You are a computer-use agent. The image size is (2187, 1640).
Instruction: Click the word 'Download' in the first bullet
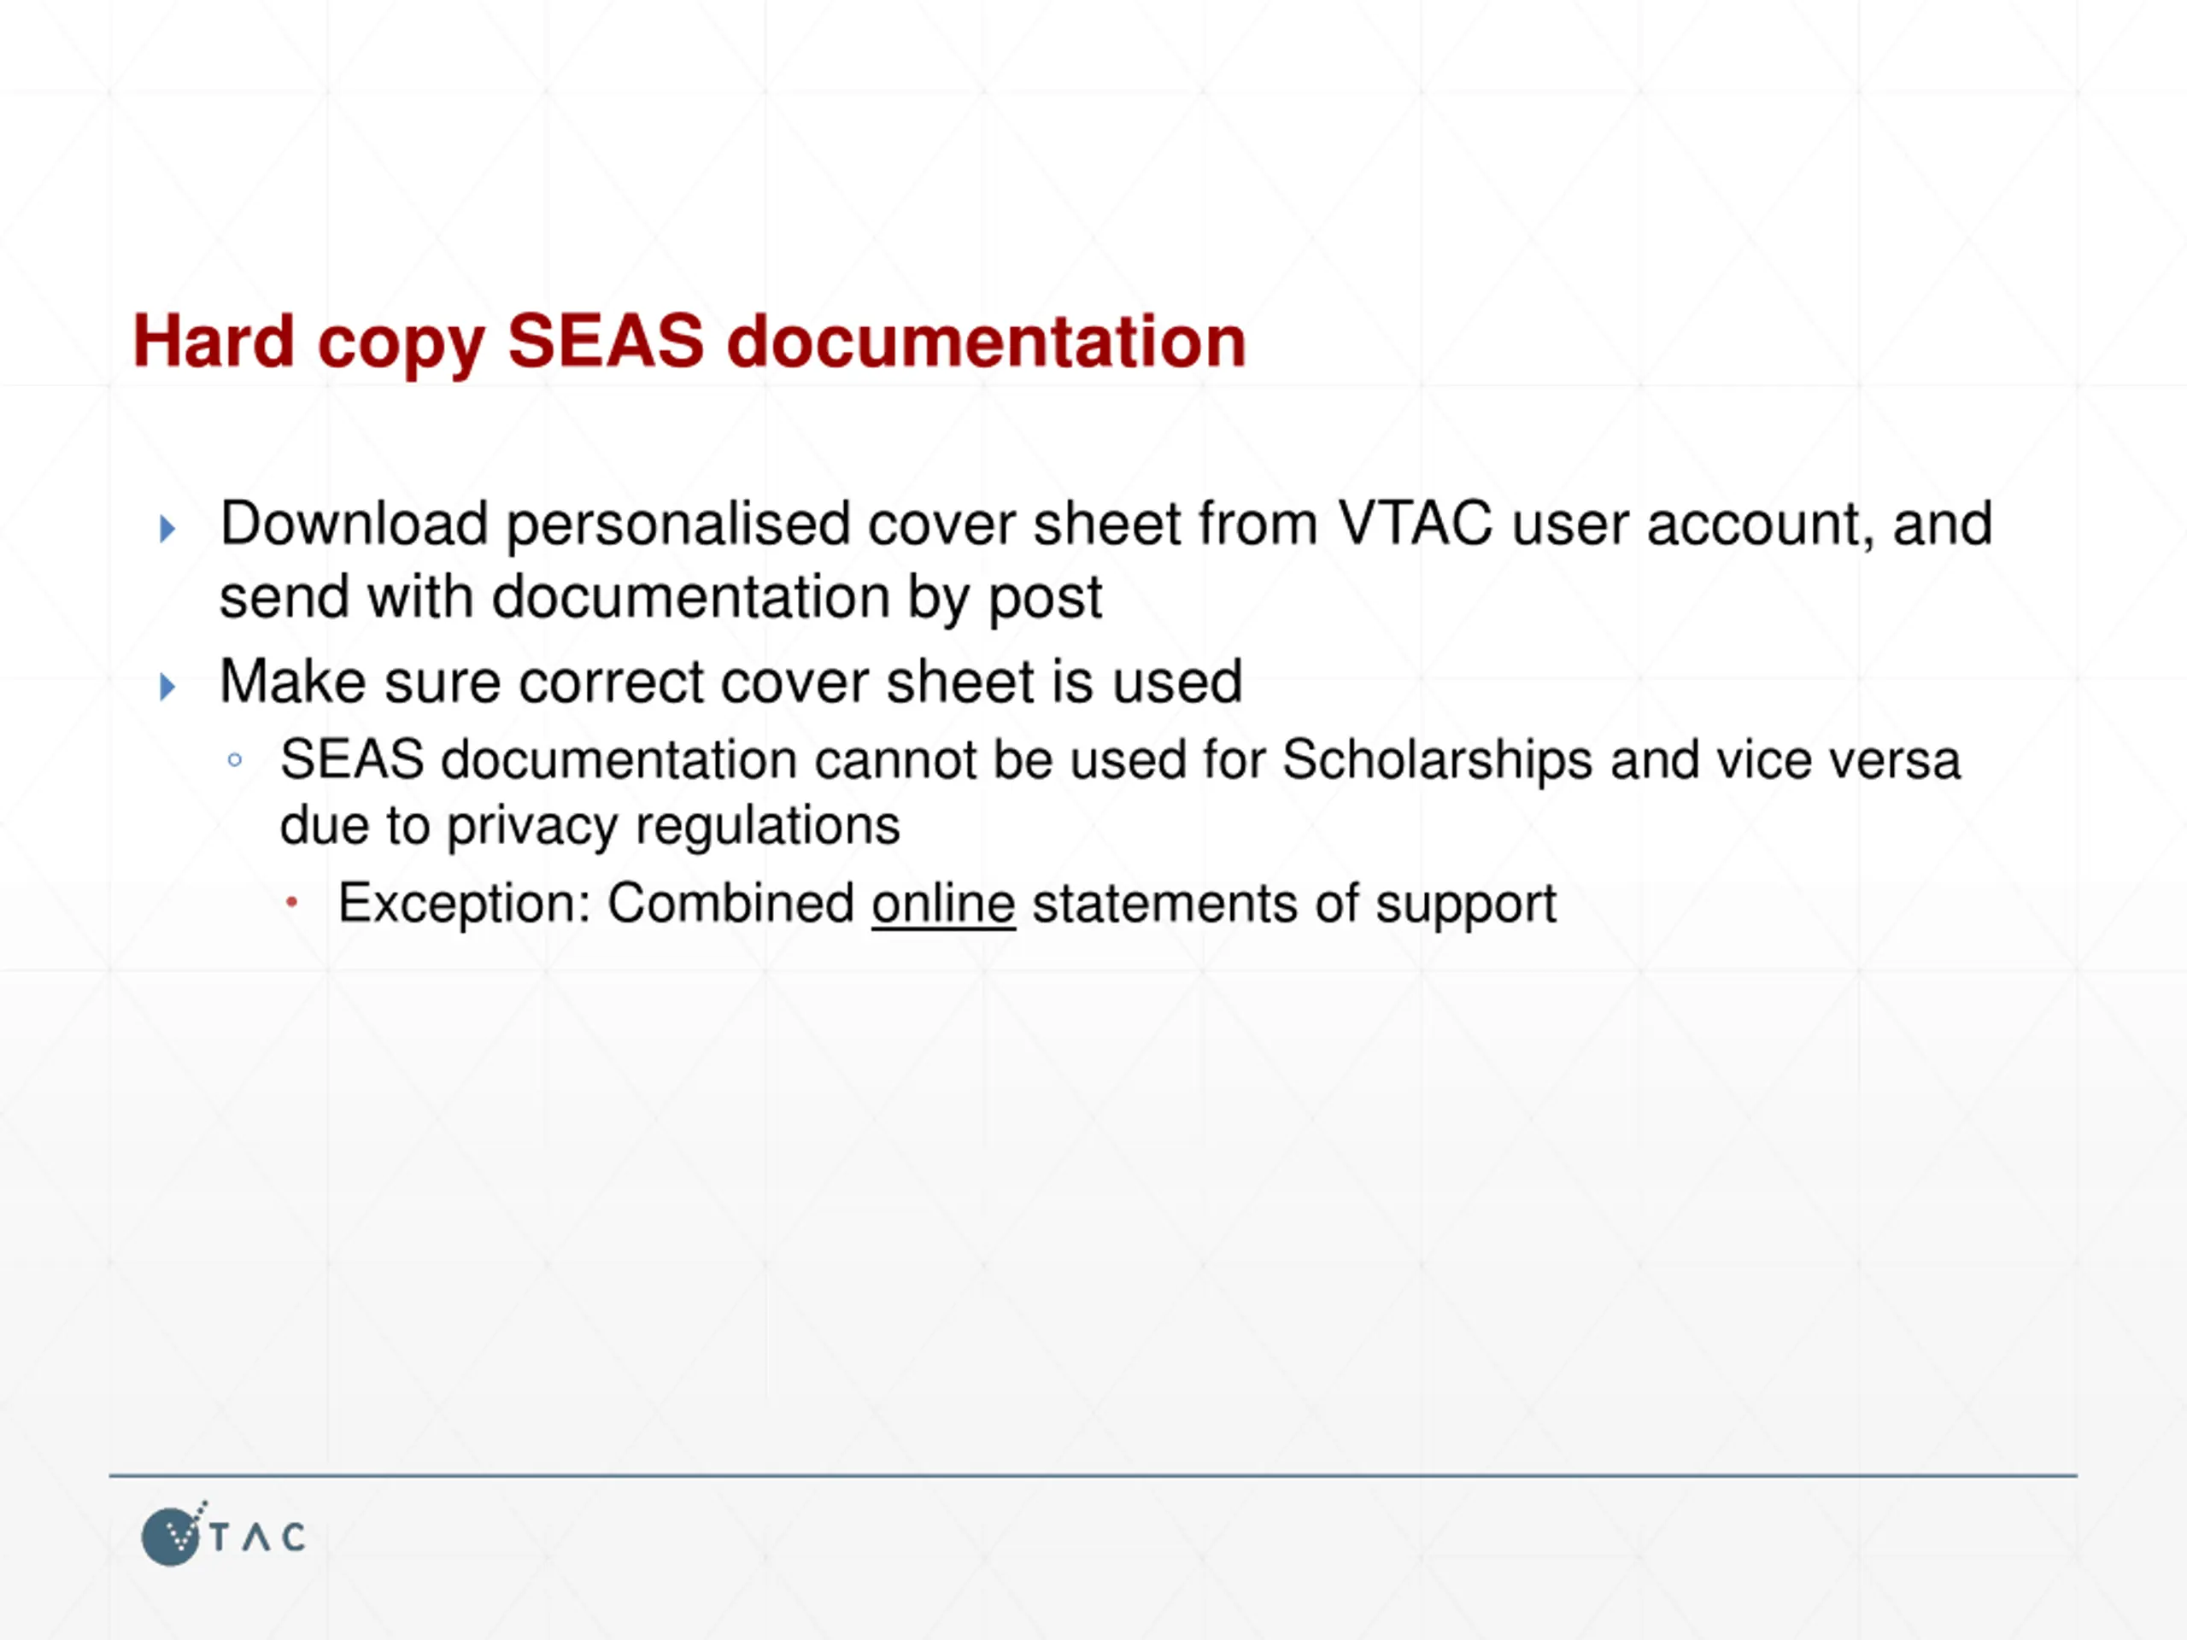coord(354,523)
